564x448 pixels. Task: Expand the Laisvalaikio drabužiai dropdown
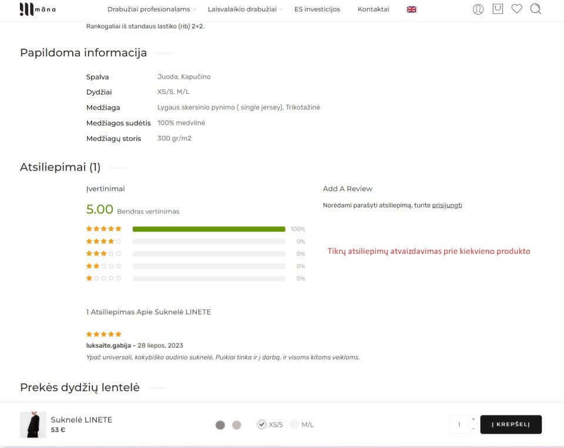(x=241, y=9)
